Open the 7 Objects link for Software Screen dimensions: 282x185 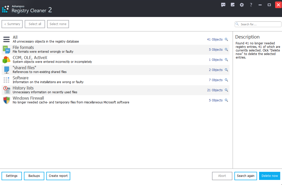pyautogui.click(x=216, y=80)
